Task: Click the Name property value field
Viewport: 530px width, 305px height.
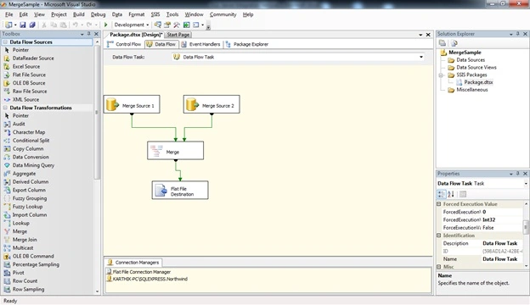Action: (502, 259)
